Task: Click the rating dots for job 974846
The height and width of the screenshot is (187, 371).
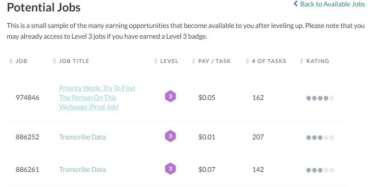Action: 320,98
